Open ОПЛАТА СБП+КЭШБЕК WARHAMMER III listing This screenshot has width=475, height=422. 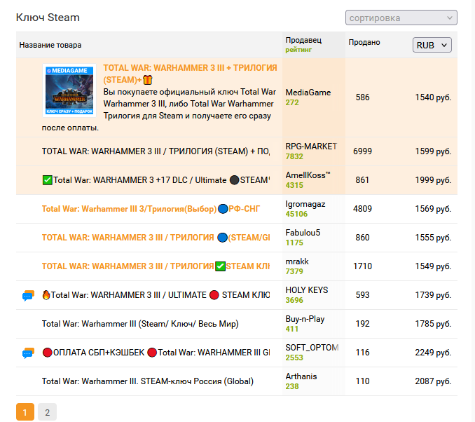(x=156, y=353)
